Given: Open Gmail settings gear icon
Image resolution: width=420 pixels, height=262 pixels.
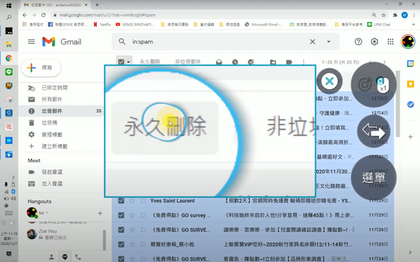Looking at the screenshot, I should click(374, 42).
